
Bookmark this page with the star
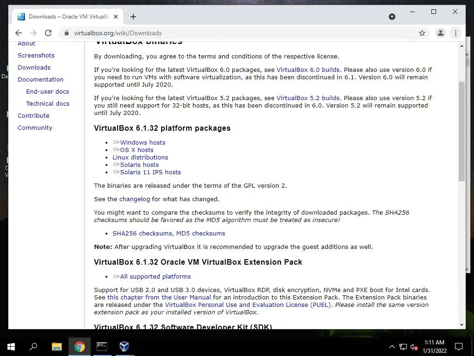pos(422,33)
